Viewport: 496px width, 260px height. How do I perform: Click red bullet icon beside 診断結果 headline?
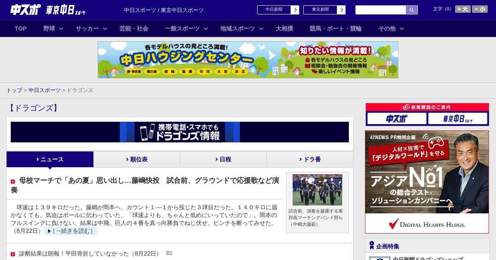click(13, 254)
